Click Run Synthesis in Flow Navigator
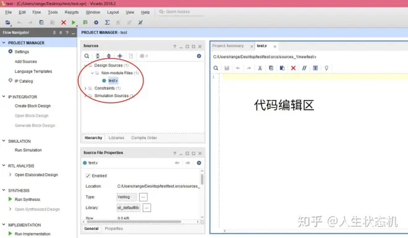The width and height of the screenshot is (408, 238). [27, 200]
